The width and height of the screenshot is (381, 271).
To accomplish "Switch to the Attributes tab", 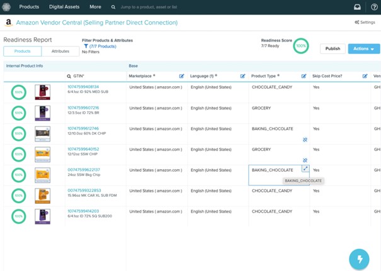I will pos(60,51).
